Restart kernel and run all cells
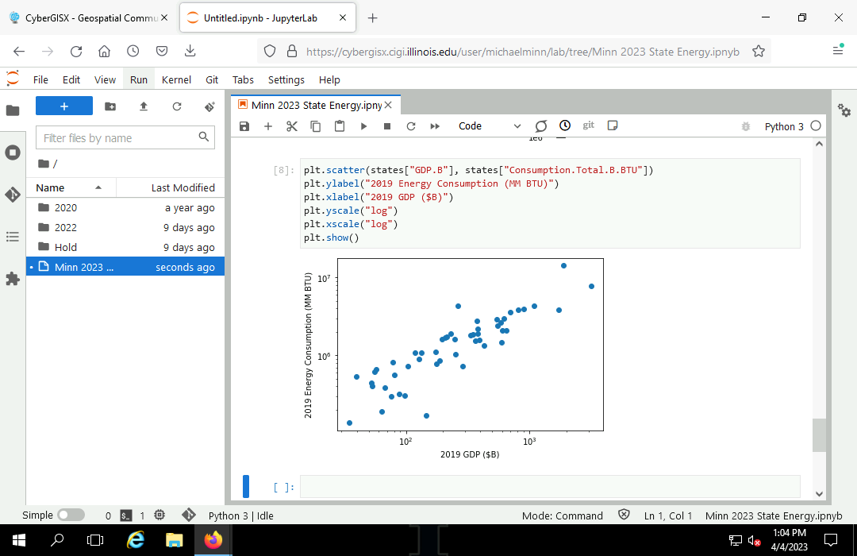This screenshot has width=857, height=556. [x=435, y=126]
